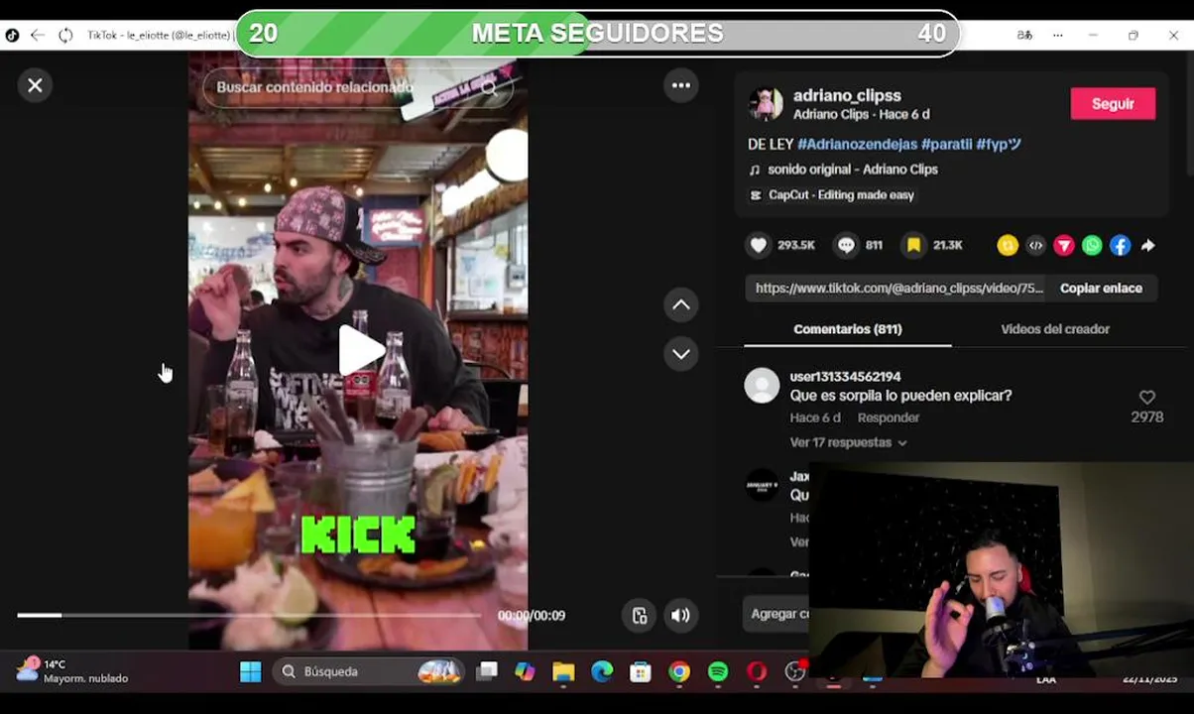Click the add comment input field
The width and height of the screenshot is (1194, 714).
coord(776,614)
